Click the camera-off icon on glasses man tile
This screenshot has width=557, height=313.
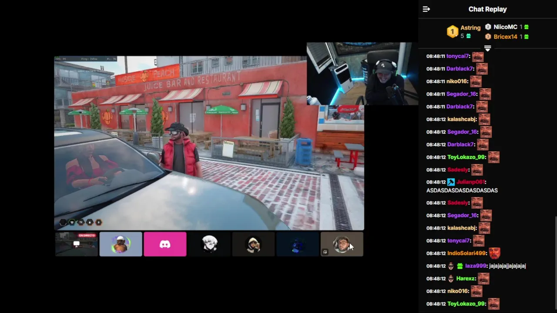coord(325,252)
